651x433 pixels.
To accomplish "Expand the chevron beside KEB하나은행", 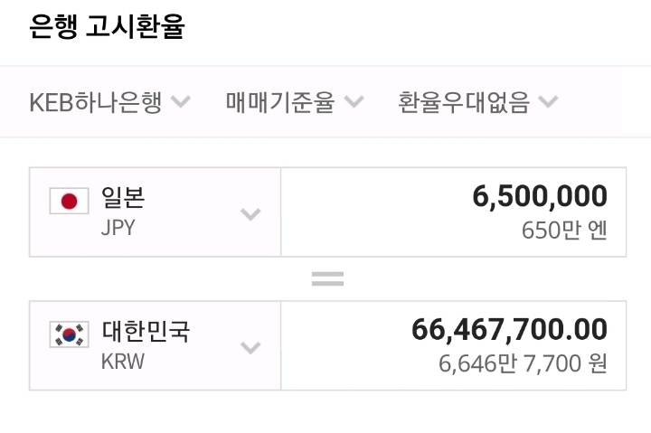I will (x=181, y=102).
